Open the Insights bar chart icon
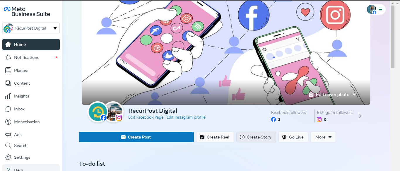400x171 pixels. 8,96
